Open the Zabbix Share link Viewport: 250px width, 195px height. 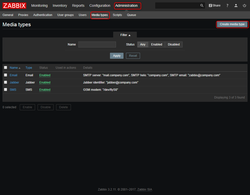215,5
